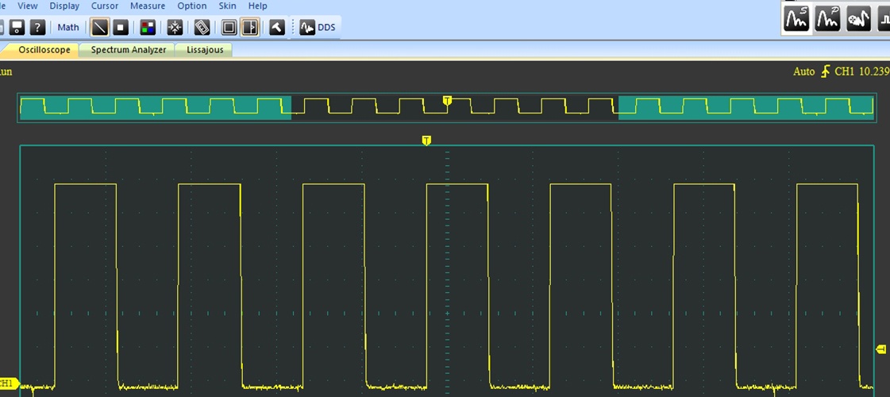Click the film reel waveform recorder icon
Image resolution: width=890 pixels, height=397 pixels.
point(858,19)
